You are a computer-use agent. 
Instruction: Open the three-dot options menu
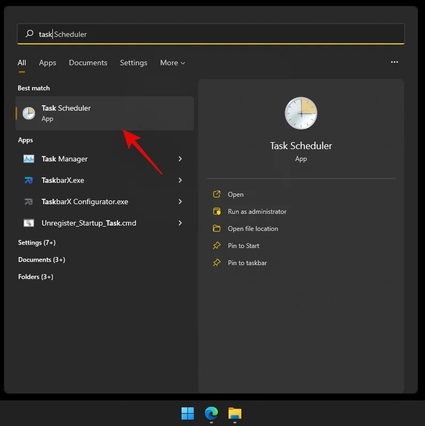395,62
